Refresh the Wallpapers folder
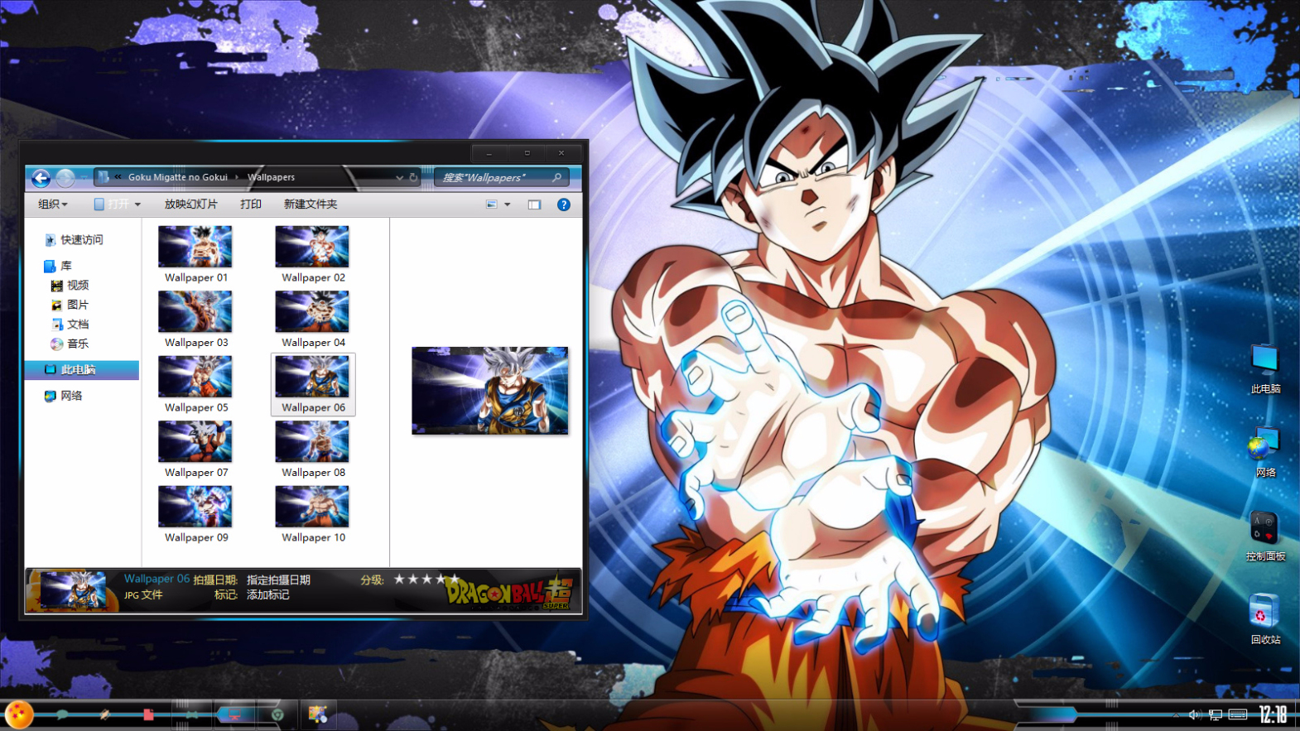Image resolution: width=1300 pixels, height=731 pixels. [413, 177]
